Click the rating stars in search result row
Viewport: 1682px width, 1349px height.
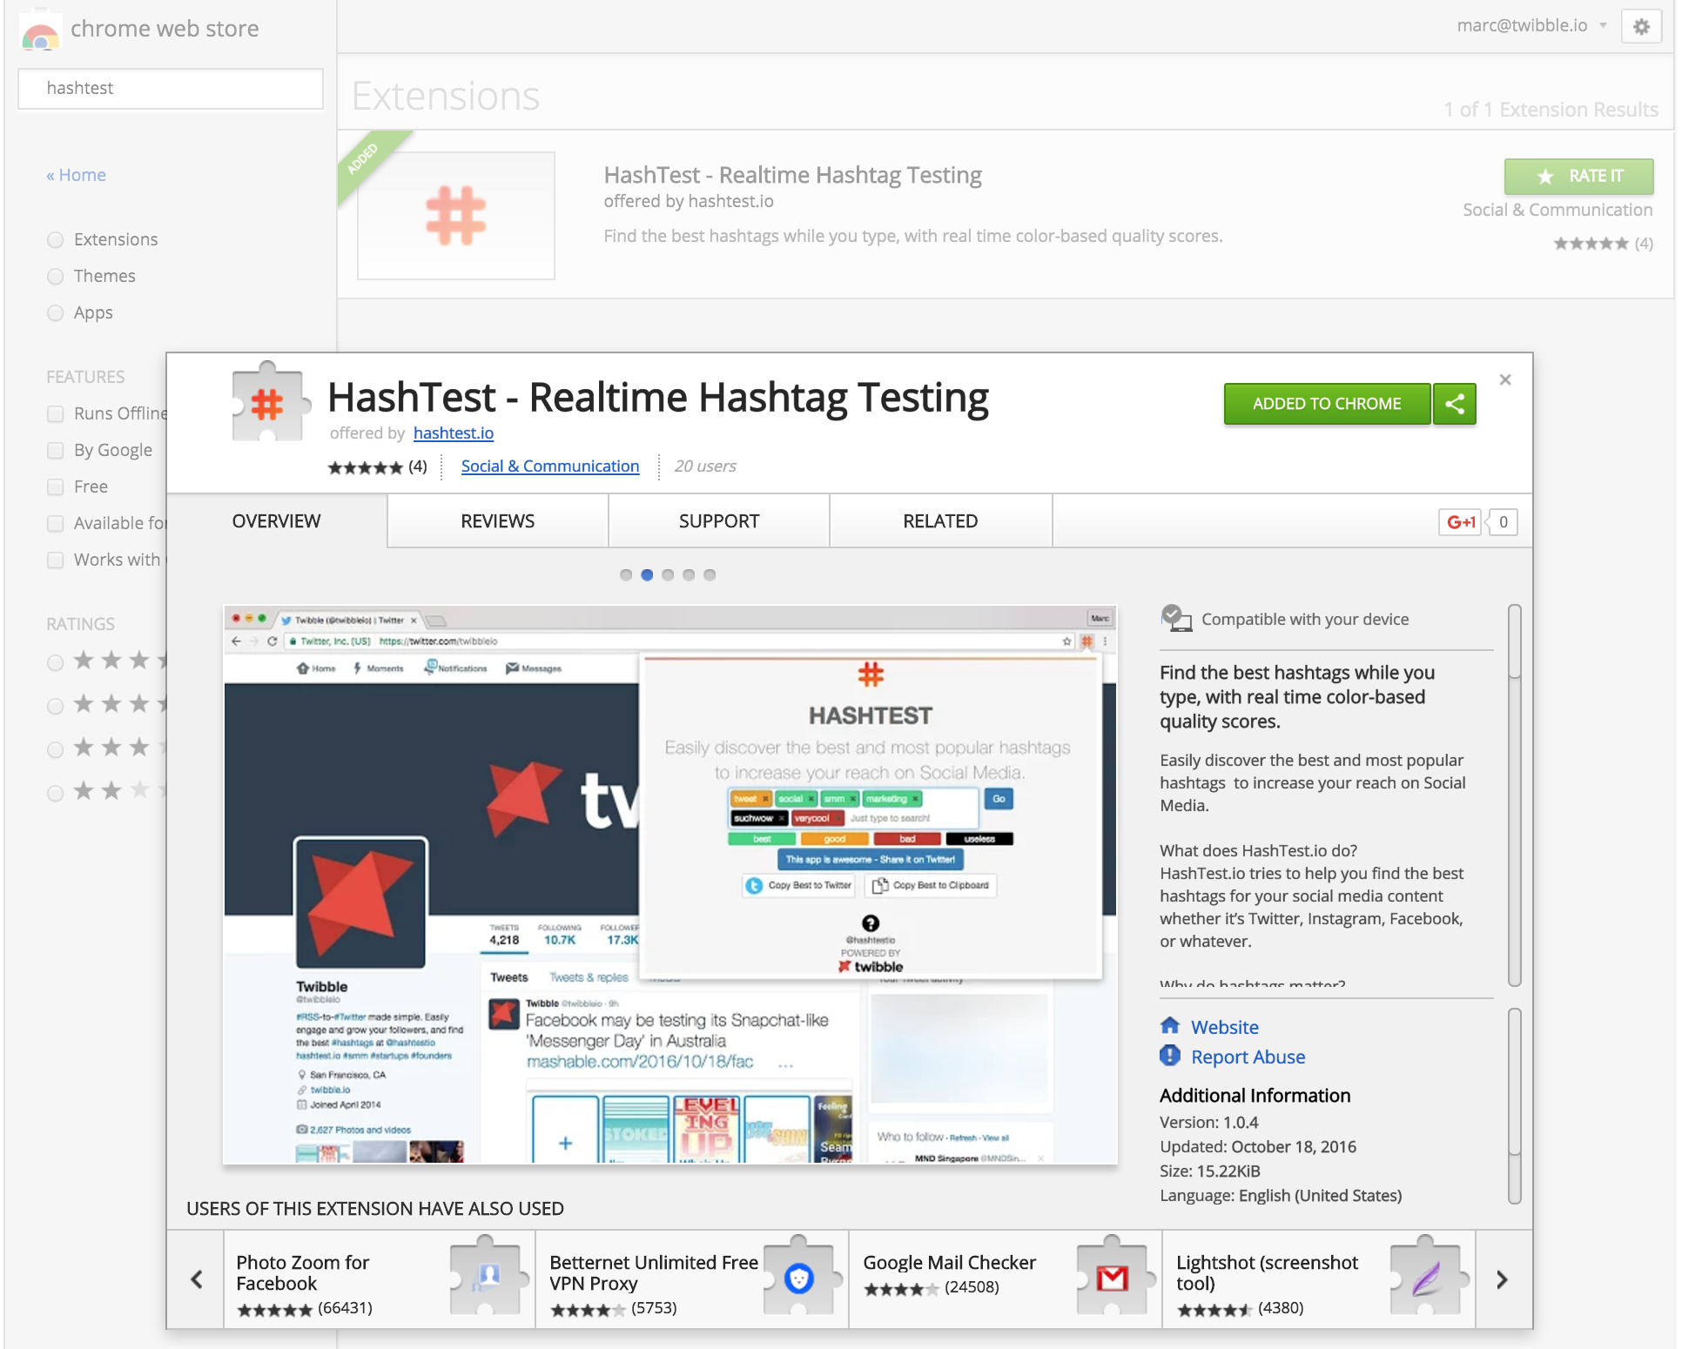click(x=1591, y=244)
